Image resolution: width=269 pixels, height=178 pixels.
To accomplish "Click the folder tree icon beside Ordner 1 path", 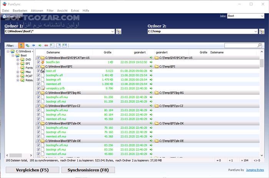I will [119, 31].
